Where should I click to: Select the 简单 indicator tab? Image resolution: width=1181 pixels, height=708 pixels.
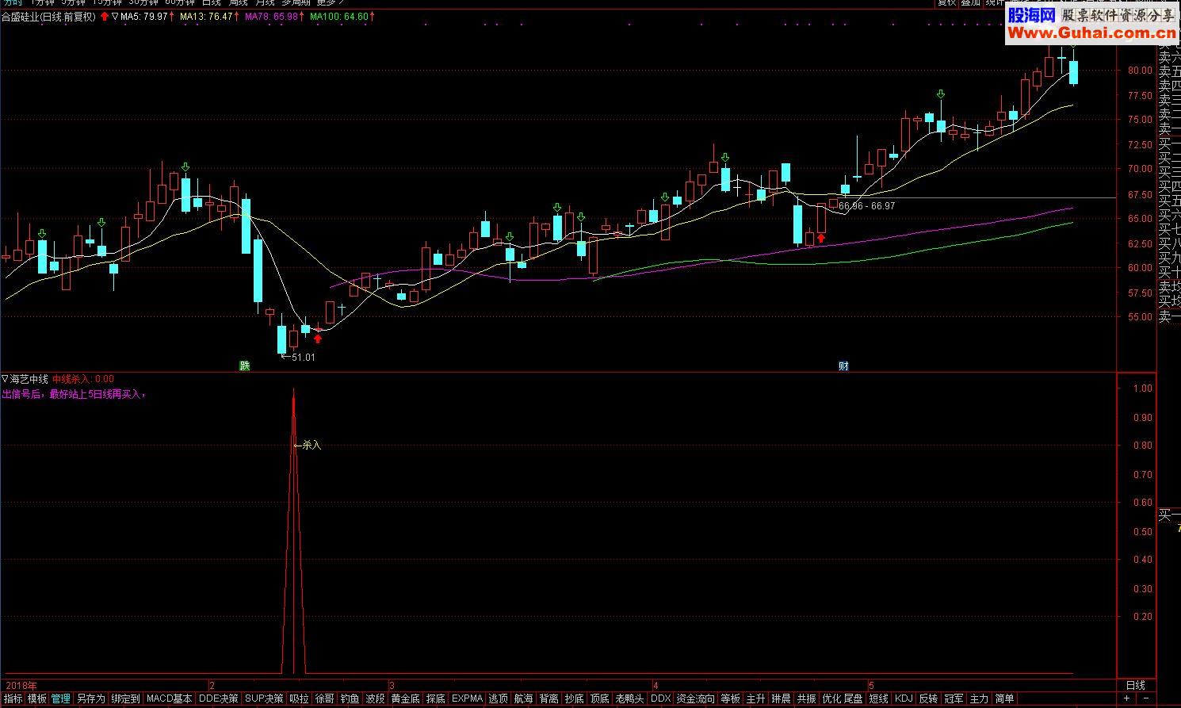point(1004,698)
